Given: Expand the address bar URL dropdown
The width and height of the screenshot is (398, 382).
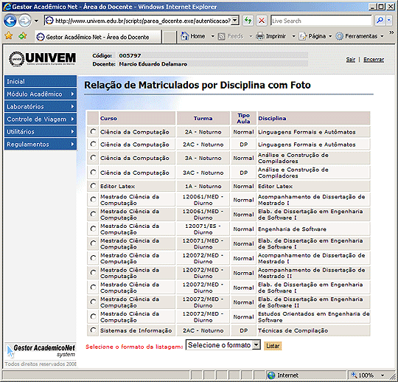Looking at the screenshot, I should click(235, 21).
